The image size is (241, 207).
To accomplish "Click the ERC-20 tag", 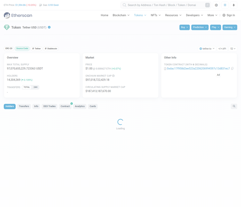I will 9,49.
